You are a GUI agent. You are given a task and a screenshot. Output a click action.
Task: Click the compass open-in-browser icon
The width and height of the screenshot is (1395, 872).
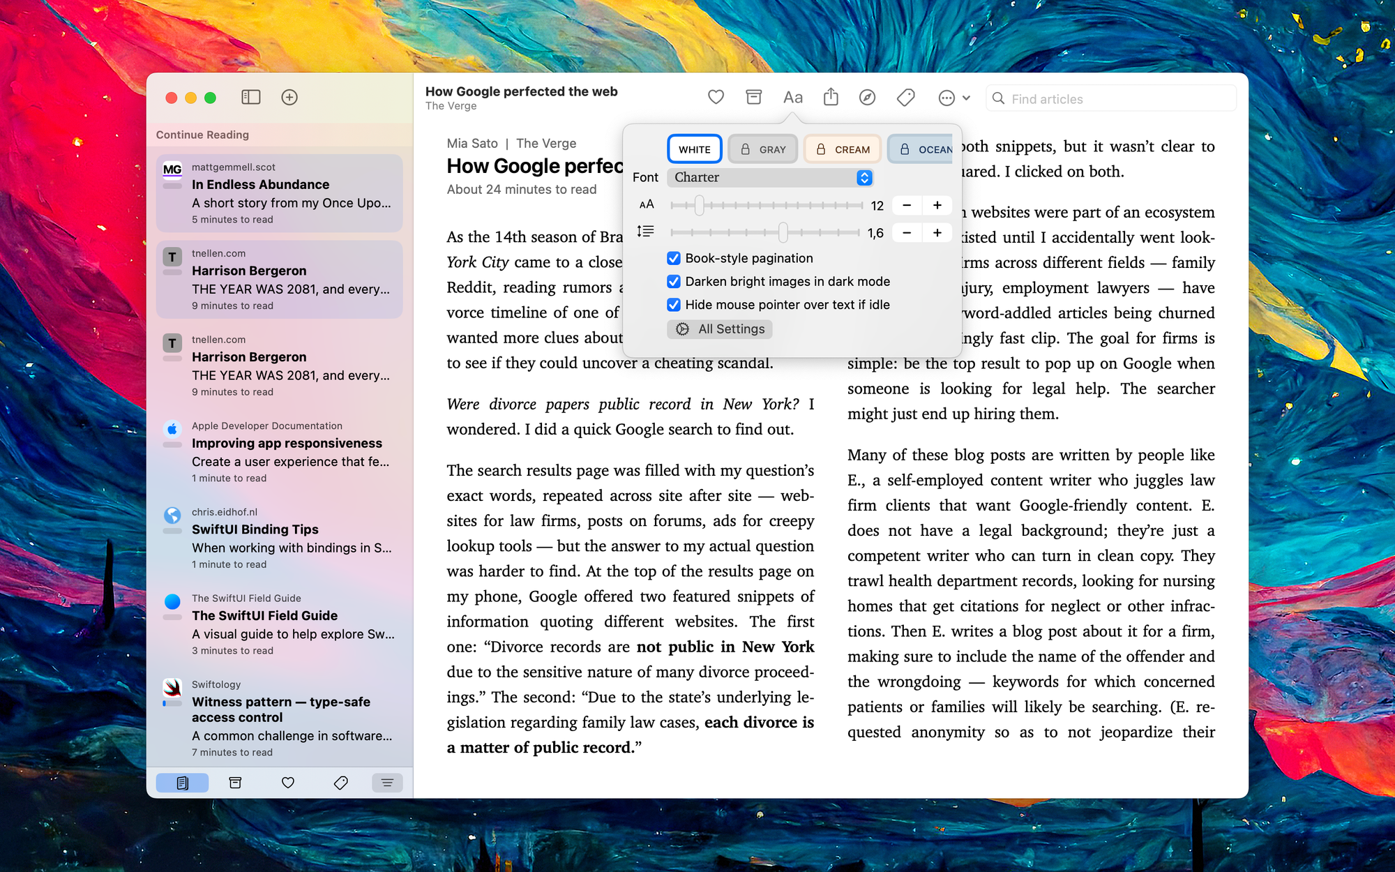[867, 98]
